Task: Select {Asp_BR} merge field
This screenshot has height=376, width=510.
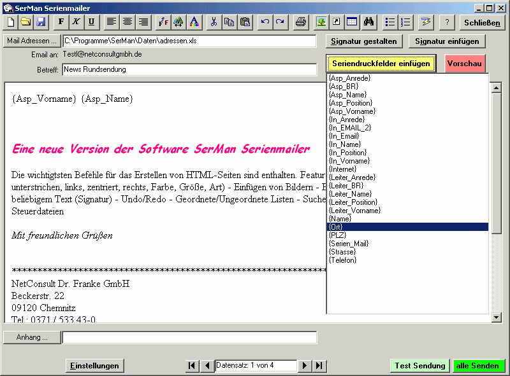Action: click(407, 87)
